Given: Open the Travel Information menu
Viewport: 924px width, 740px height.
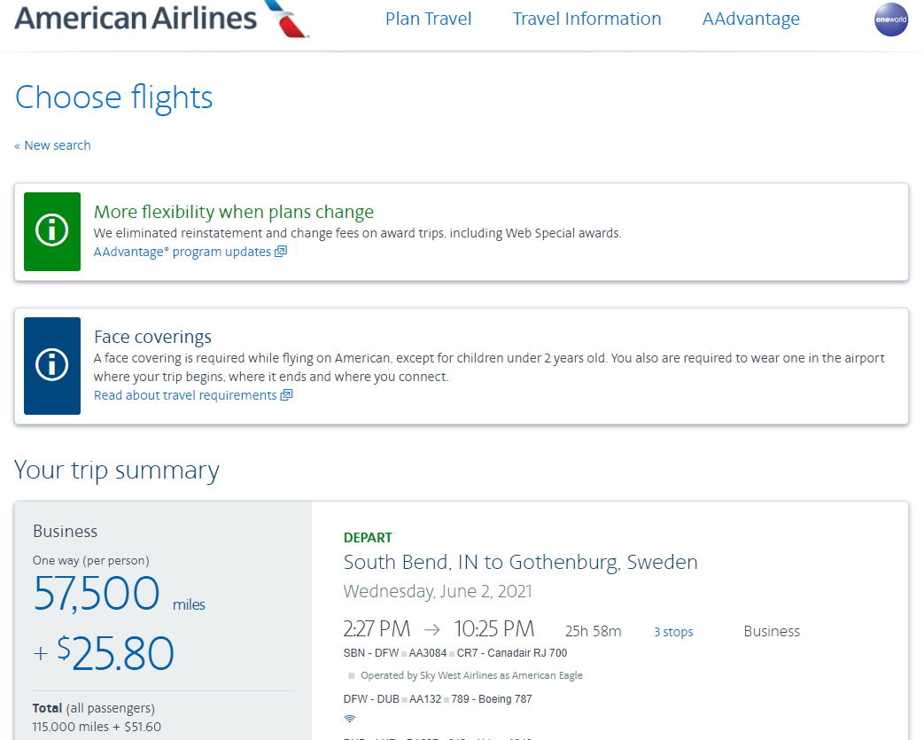Looking at the screenshot, I should point(587,19).
